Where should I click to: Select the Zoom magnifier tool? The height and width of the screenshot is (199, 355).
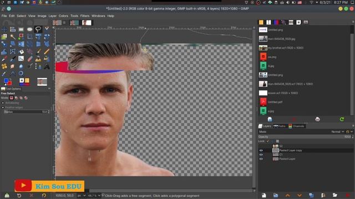coord(21,74)
